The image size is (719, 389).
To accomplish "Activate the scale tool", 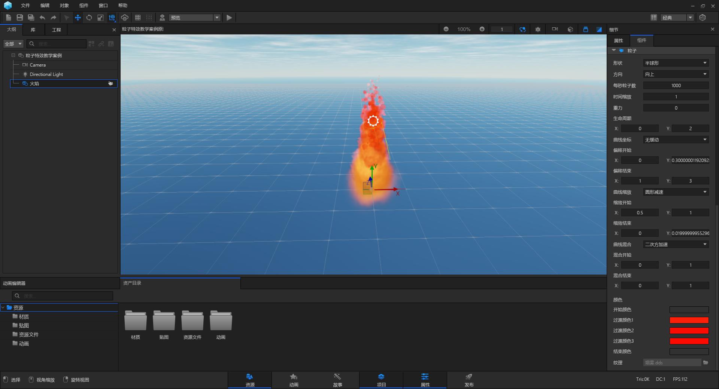I will (x=100, y=18).
